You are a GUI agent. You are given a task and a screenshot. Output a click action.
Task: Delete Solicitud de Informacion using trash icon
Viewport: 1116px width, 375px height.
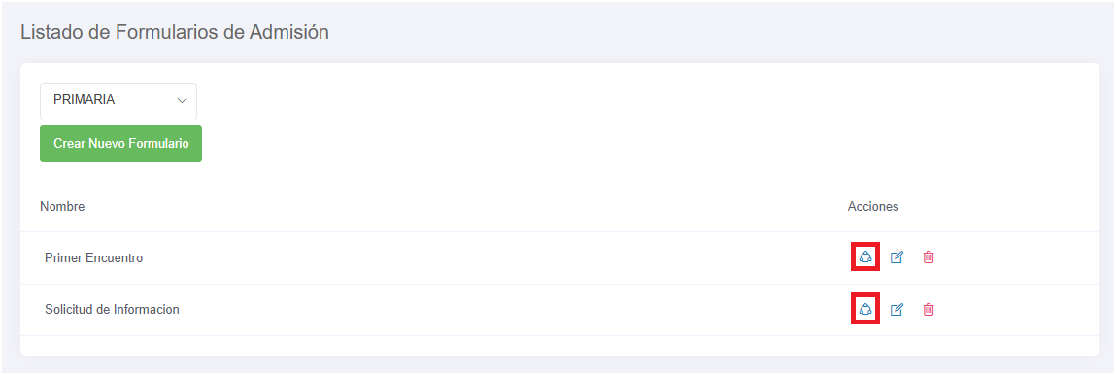click(x=929, y=309)
